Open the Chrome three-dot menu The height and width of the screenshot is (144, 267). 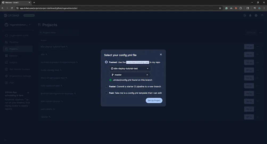pyautogui.click(x=264, y=8)
